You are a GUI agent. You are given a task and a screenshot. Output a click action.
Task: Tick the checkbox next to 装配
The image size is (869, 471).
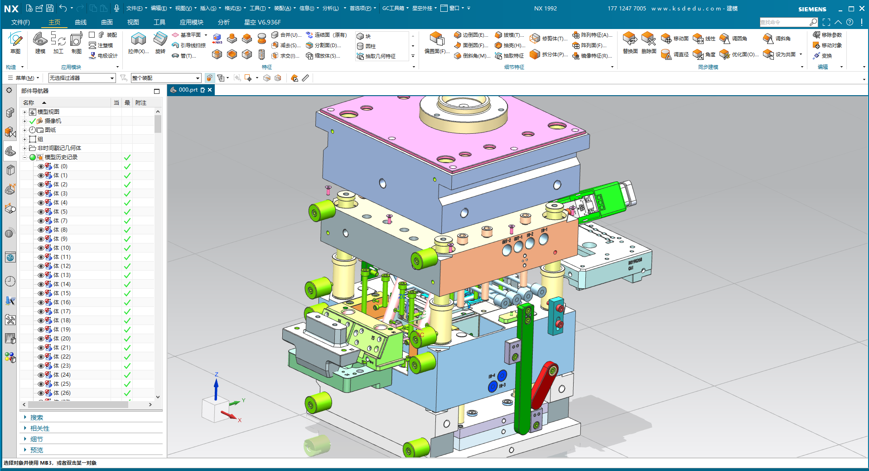pos(92,35)
